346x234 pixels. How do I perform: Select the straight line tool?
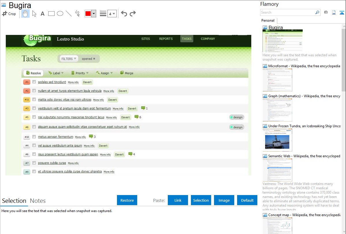click(69, 14)
